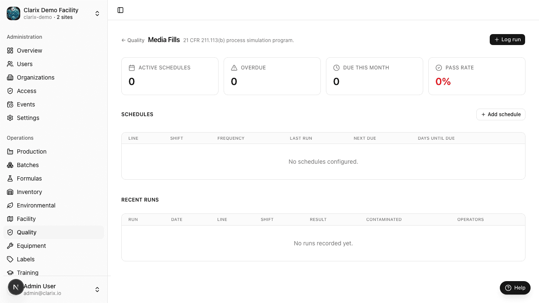Click the Clarix Demo Facility logo
This screenshot has width=539, height=303.
[x=13, y=13]
